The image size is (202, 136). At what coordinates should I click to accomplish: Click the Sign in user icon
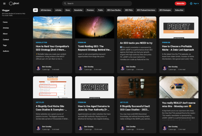pos(192,3)
